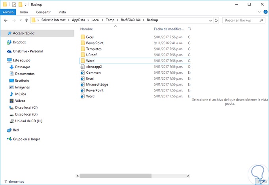Select the Excel folder icon
The image size is (269, 185).
(83, 37)
